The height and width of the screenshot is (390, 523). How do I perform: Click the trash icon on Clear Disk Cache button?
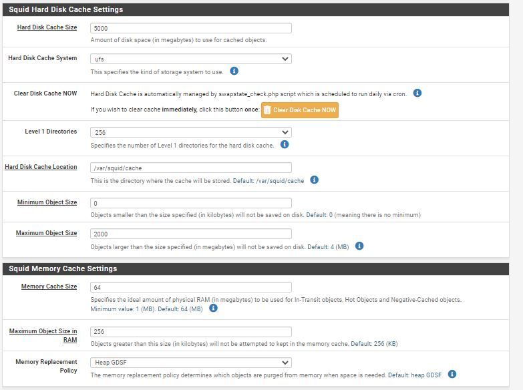pyautogui.click(x=267, y=110)
